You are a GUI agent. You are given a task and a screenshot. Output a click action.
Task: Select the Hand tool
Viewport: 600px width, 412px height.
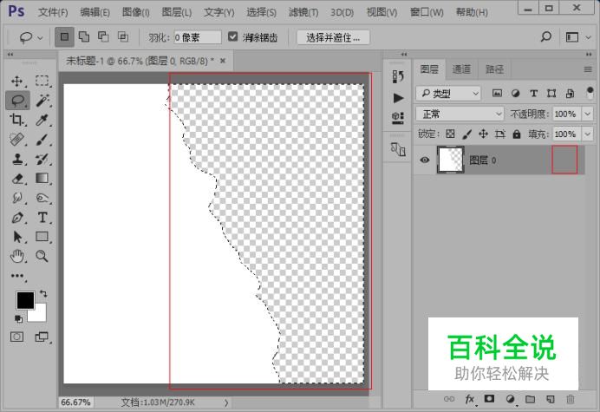(16, 256)
